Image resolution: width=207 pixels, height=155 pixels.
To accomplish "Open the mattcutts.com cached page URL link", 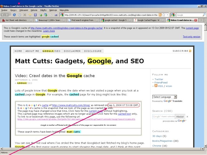I will (x=66, y=28).
